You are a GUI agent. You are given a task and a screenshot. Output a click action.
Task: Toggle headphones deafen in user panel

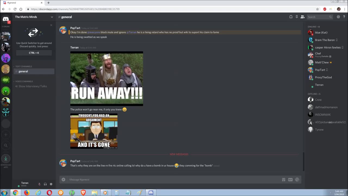tap(45, 184)
